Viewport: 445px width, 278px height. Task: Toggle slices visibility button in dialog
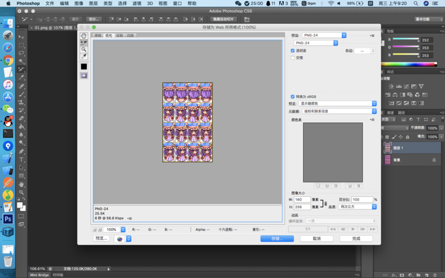[84, 76]
